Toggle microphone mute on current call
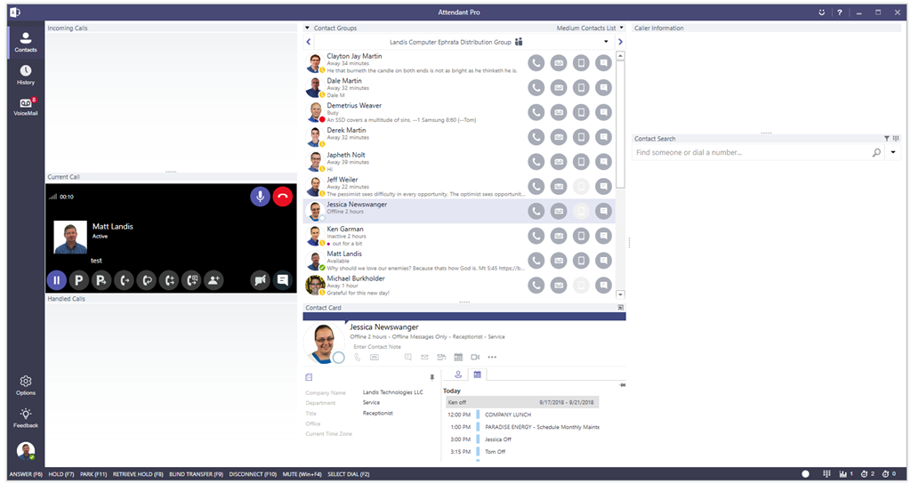This screenshot has height=484, width=911. [261, 197]
